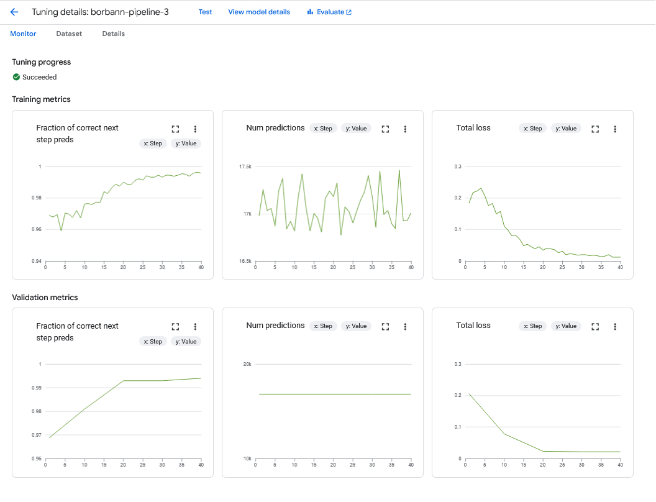Open kebab menu on training Fraction chart
The width and height of the screenshot is (656, 502).
coord(195,129)
